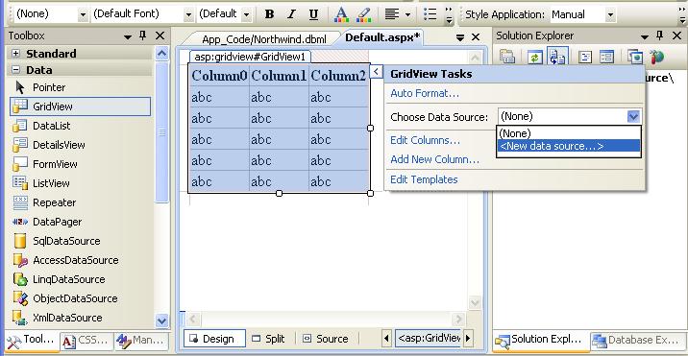Select the XmlDataSource control
The image size is (688, 356).
80,318
